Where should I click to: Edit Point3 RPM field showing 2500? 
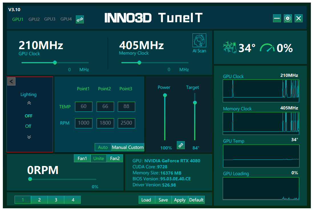(126, 123)
